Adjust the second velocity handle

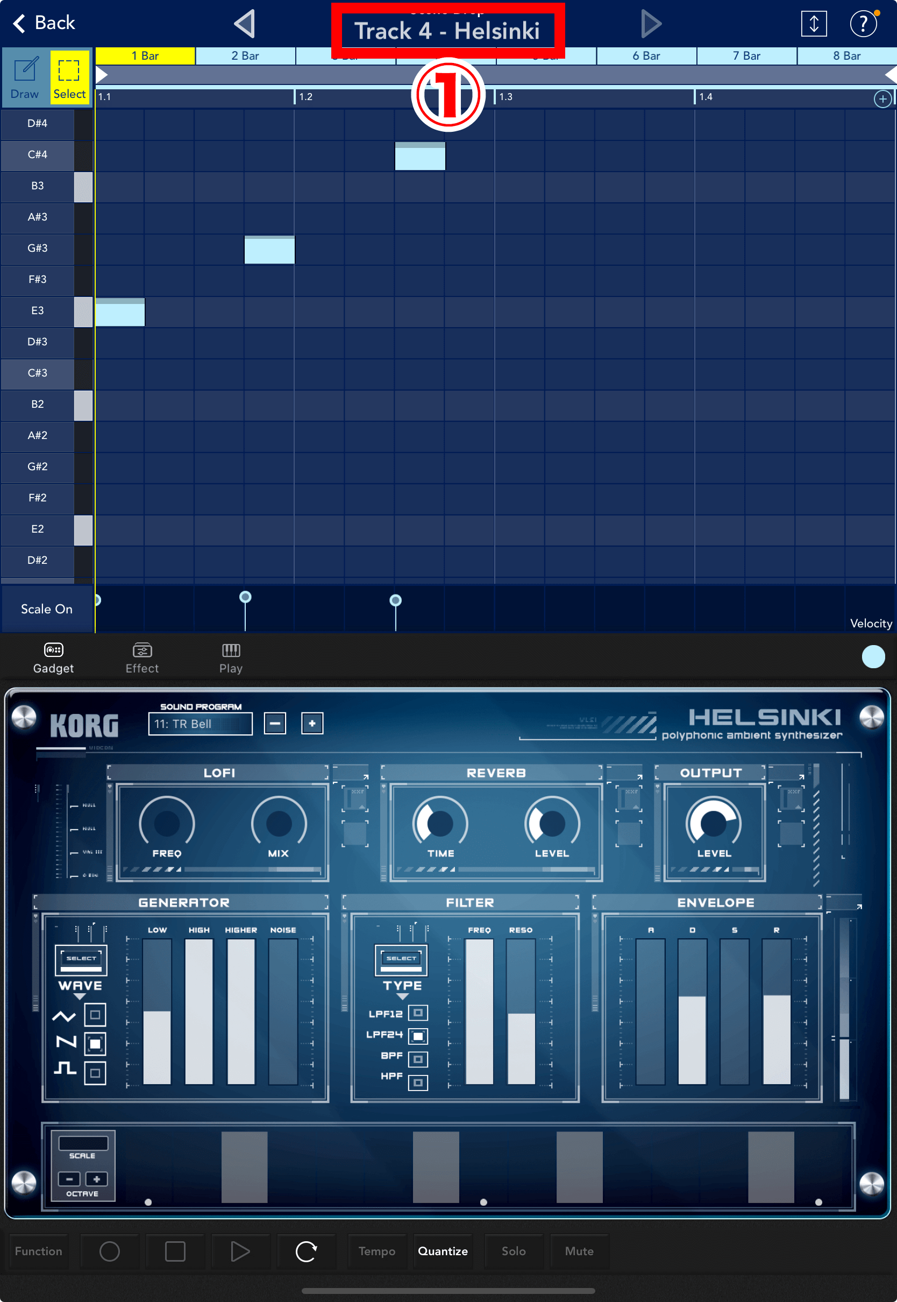coord(245,597)
